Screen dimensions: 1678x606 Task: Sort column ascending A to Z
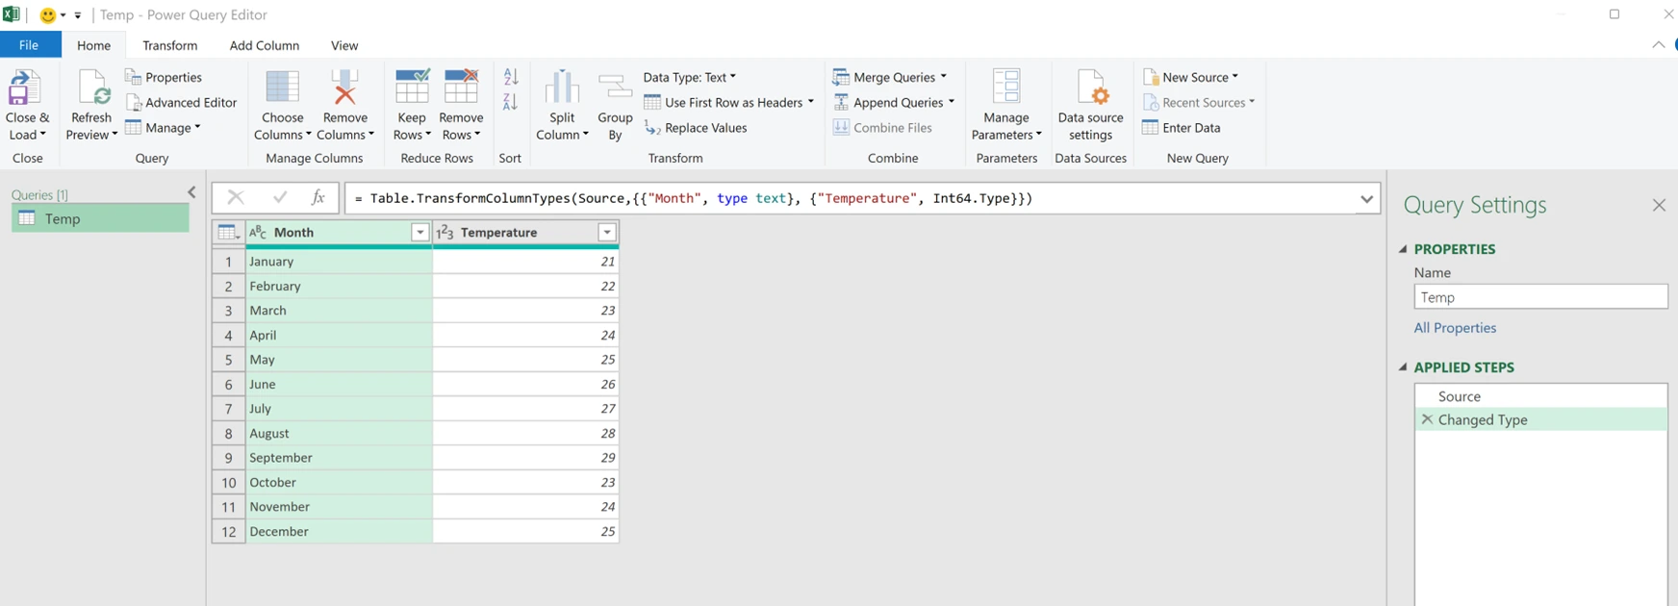tap(511, 77)
